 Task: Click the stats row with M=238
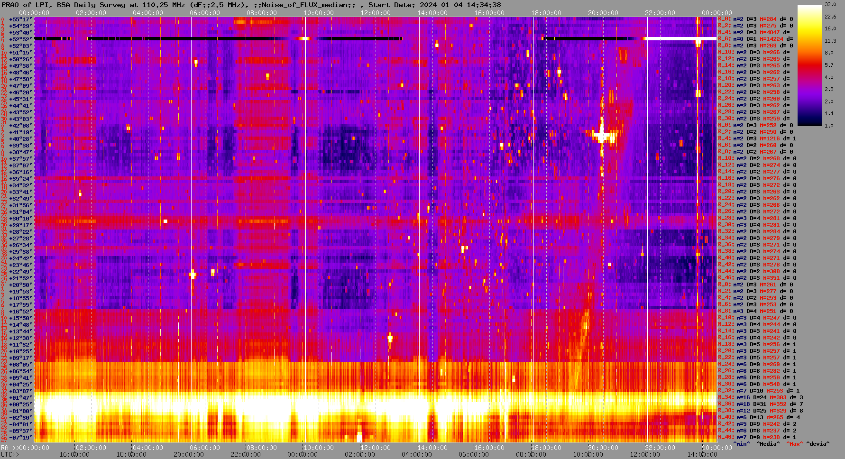[x=757, y=437]
